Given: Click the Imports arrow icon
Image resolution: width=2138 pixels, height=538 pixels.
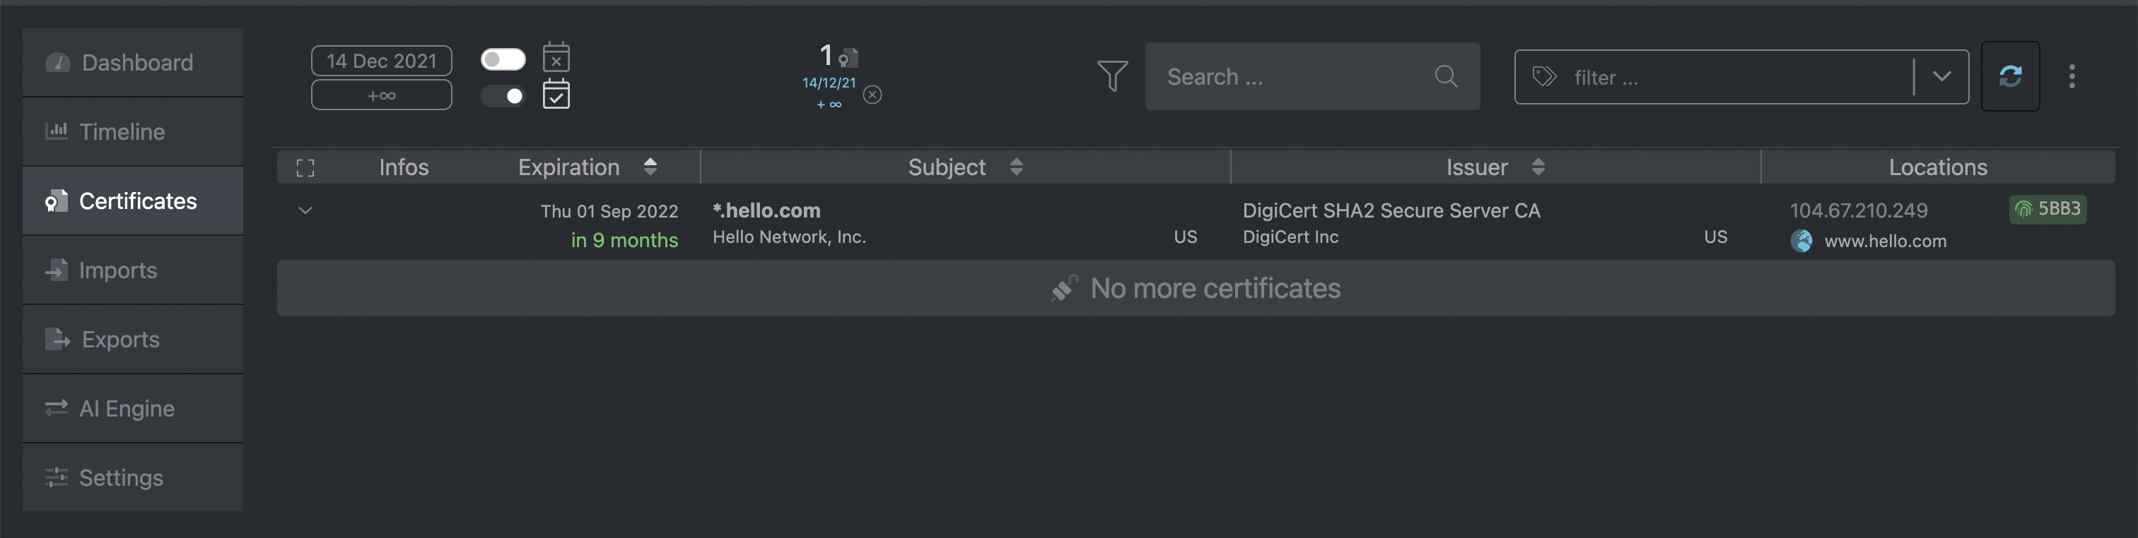Looking at the screenshot, I should pyautogui.click(x=57, y=270).
